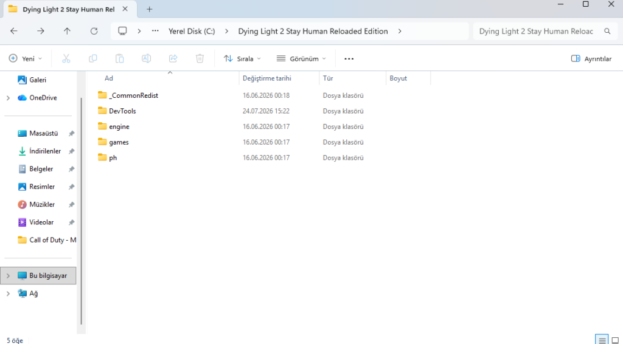
Task: Unpin Müzikler using its pin icon
Action: pyautogui.click(x=72, y=204)
